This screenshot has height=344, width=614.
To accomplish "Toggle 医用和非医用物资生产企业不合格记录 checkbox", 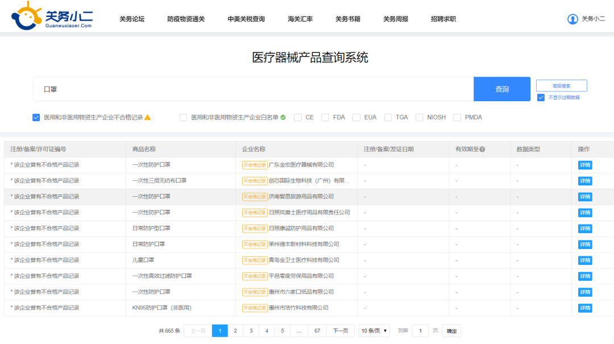I will pos(36,117).
